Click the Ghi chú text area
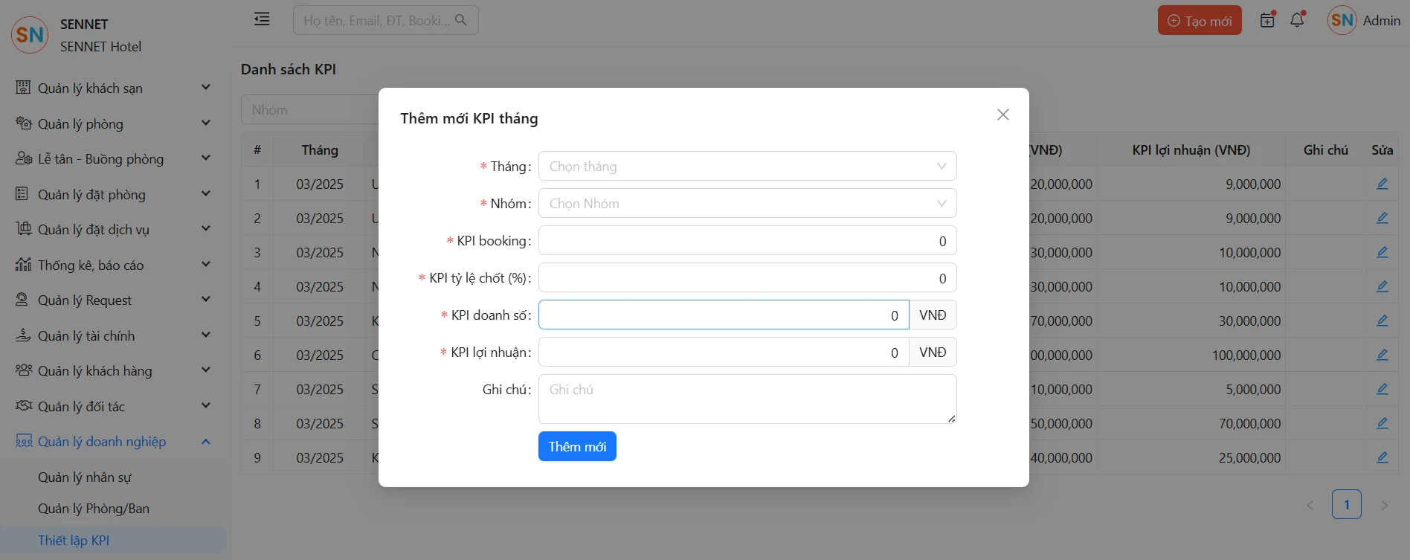1410x560 pixels. pos(747,399)
